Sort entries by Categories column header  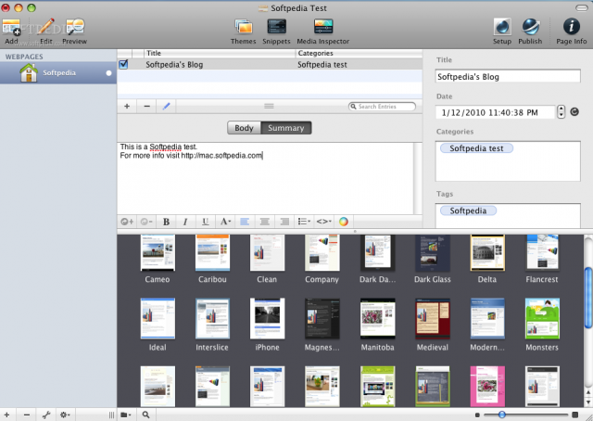[x=359, y=53]
